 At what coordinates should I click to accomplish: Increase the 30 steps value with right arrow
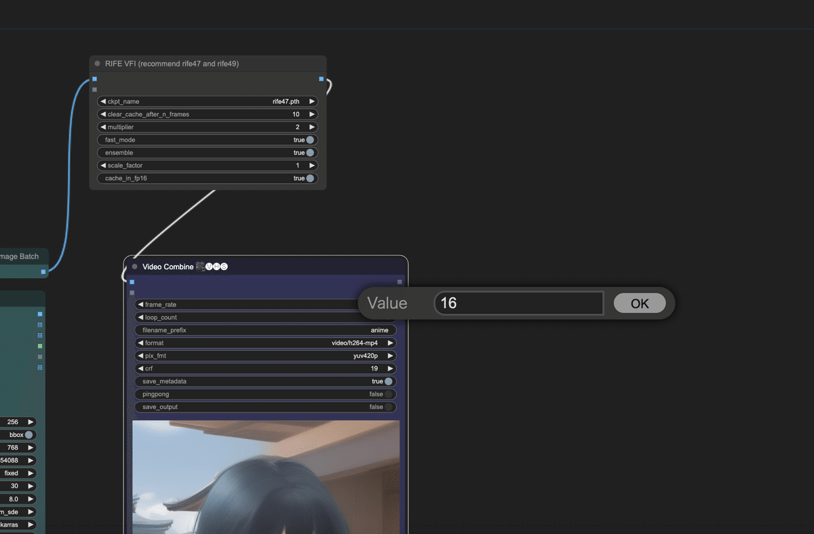pos(30,487)
